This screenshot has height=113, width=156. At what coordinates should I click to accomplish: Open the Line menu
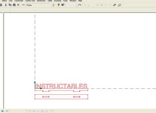click(x=11, y=1)
